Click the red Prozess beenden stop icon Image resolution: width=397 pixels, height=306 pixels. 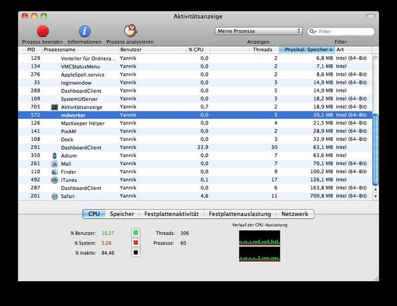pos(42,31)
